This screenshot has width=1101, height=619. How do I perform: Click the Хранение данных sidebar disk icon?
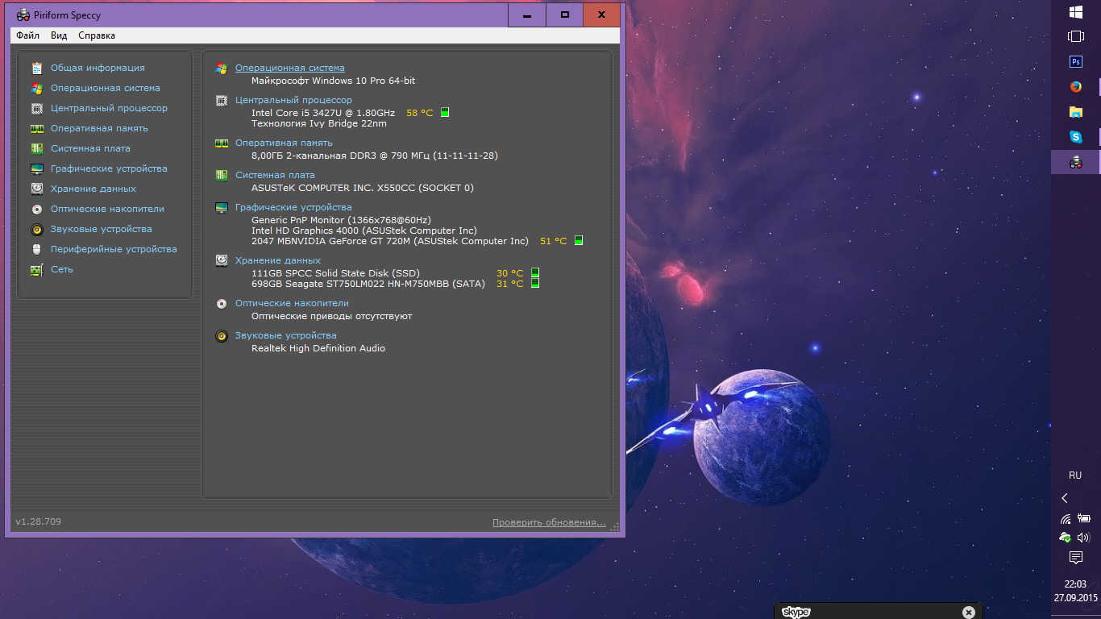tap(36, 189)
